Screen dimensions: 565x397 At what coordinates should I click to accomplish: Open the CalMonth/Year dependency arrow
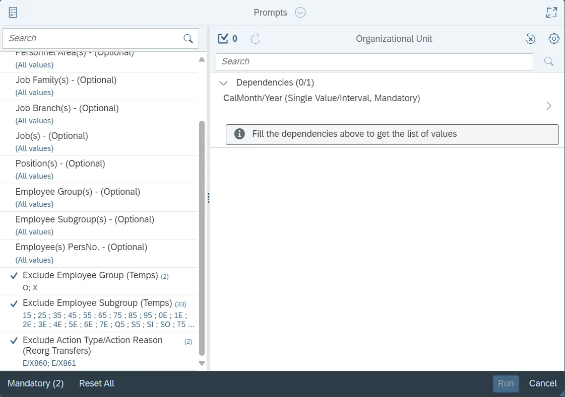pyautogui.click(x=549, y=106)
